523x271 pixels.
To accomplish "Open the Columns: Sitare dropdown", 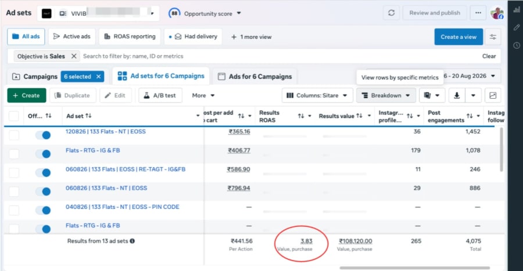I will pos(317,96).
